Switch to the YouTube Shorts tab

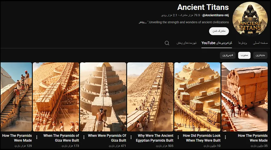point(216,43)
